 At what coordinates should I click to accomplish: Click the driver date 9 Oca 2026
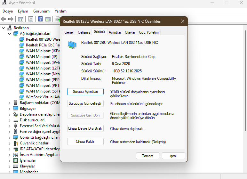click(121, 64)
